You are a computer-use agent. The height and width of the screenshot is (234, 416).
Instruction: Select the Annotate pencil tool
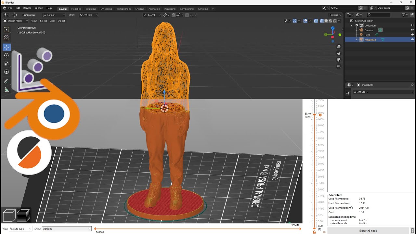click(6, 82)
